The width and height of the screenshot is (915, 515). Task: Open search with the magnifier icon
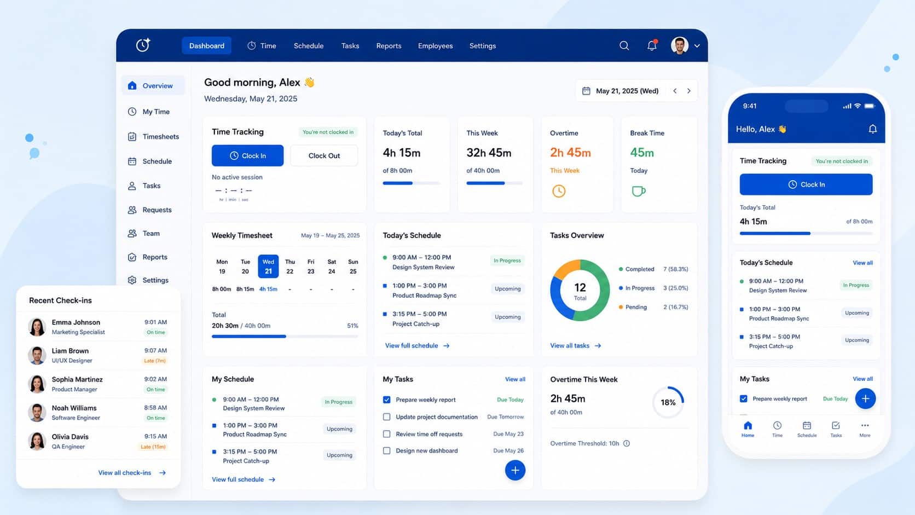point(624,45)
